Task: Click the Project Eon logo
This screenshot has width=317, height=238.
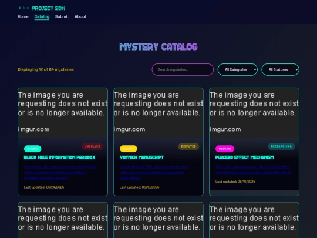Action: pyautogui.click(x=42, y=8)
